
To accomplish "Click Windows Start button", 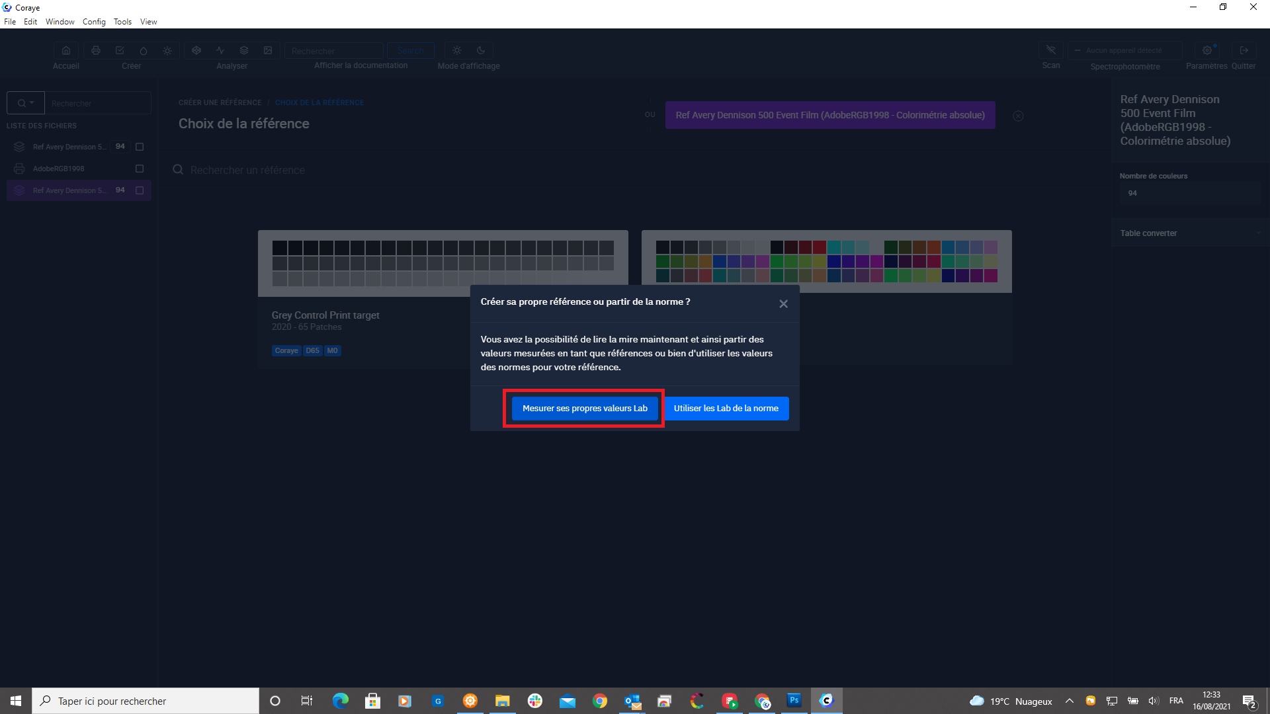I will tap(16, 701).
